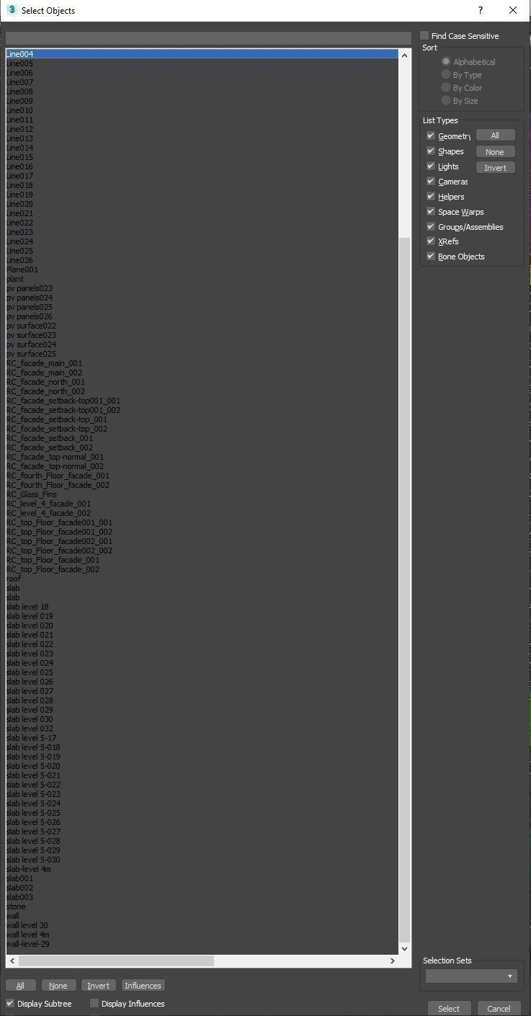The image size is (531, 1016).
Task: Click None button below object list
Action: point(58,986)
